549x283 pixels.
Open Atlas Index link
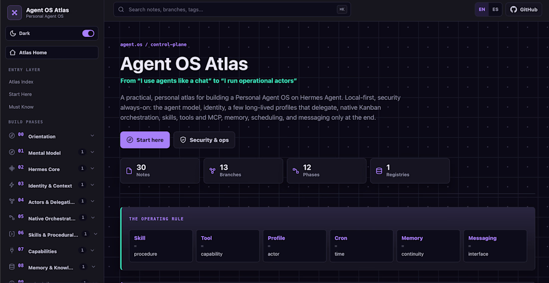point(21,82)
